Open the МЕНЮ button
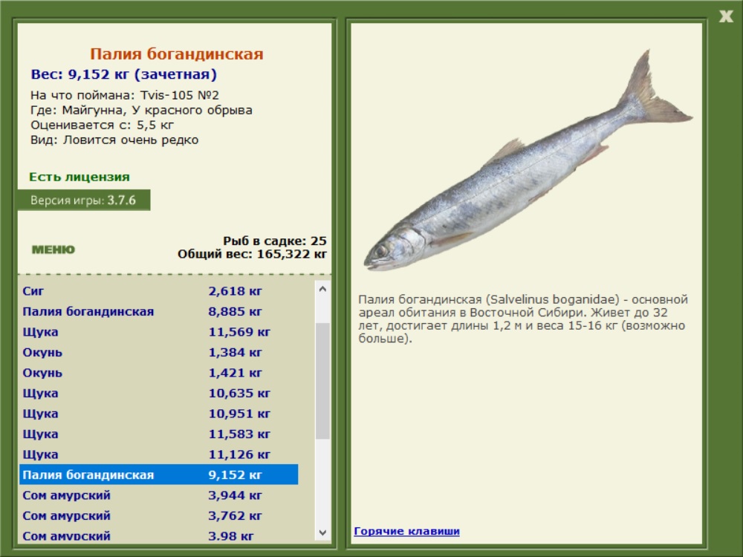This screenshot has width=743, height=557. (x=53, y=250)
